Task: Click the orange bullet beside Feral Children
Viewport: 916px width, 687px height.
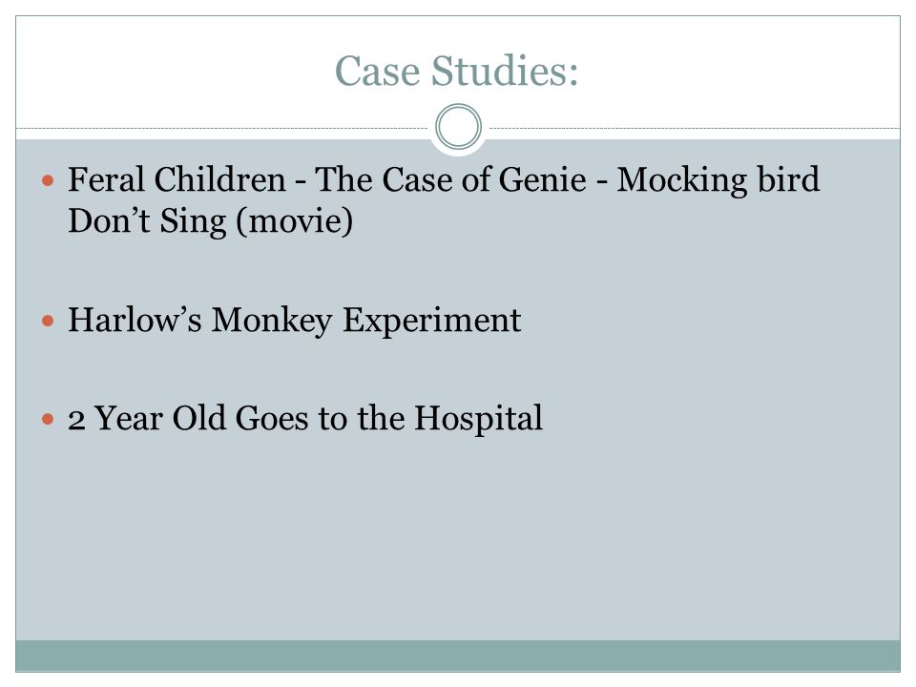Action: (x=48, y=180)
